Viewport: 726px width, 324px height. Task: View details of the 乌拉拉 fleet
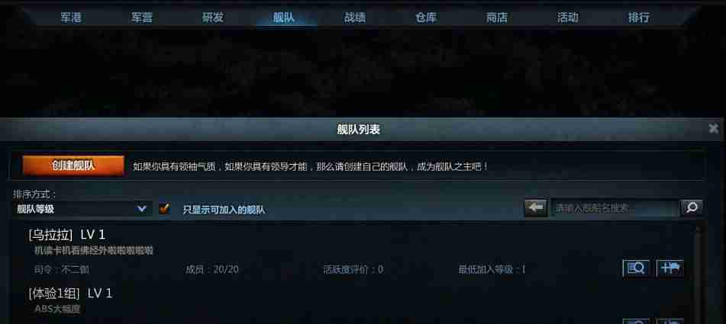[x=636, y=268]
